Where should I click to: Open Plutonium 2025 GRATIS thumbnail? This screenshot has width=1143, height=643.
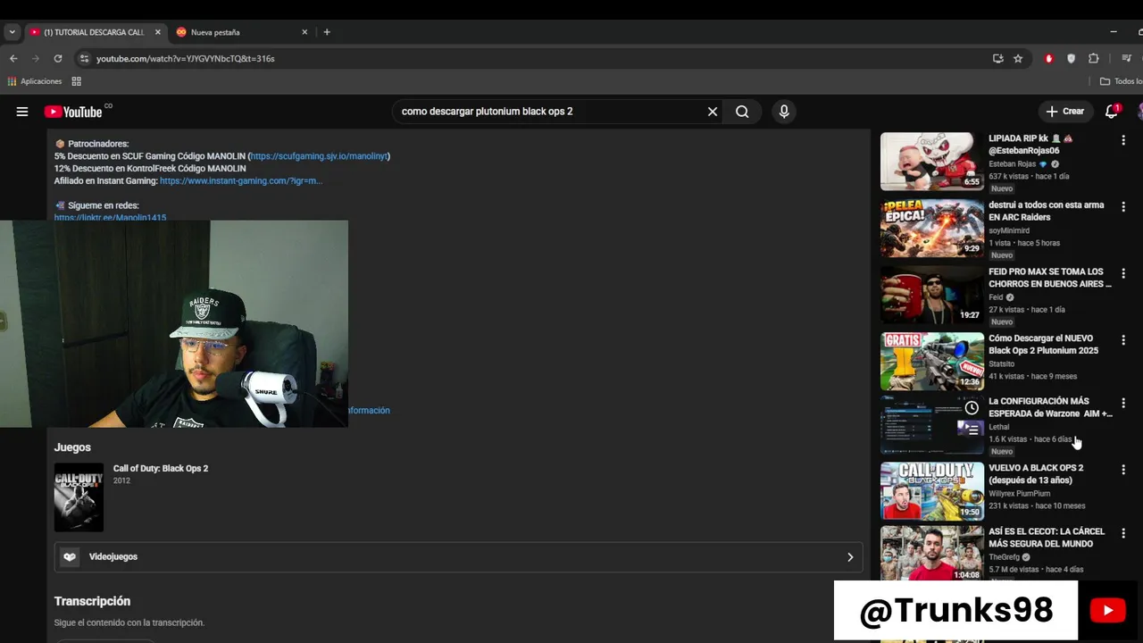pos(932,362)
